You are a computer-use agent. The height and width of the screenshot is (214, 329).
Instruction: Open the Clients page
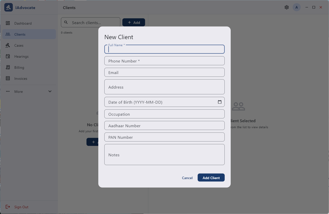click(29, 34)
